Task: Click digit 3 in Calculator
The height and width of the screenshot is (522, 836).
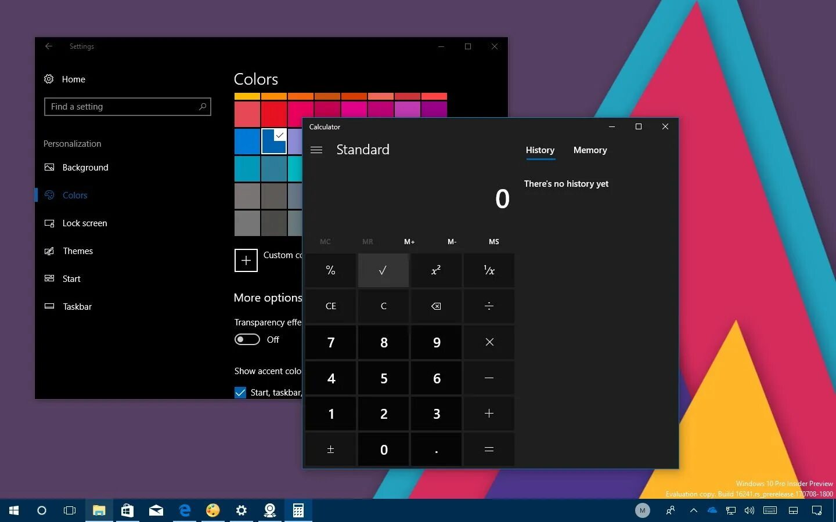Action: click(436, 414)
